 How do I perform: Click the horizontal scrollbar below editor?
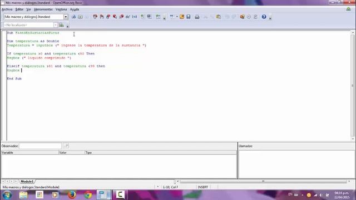pos(263,182)
